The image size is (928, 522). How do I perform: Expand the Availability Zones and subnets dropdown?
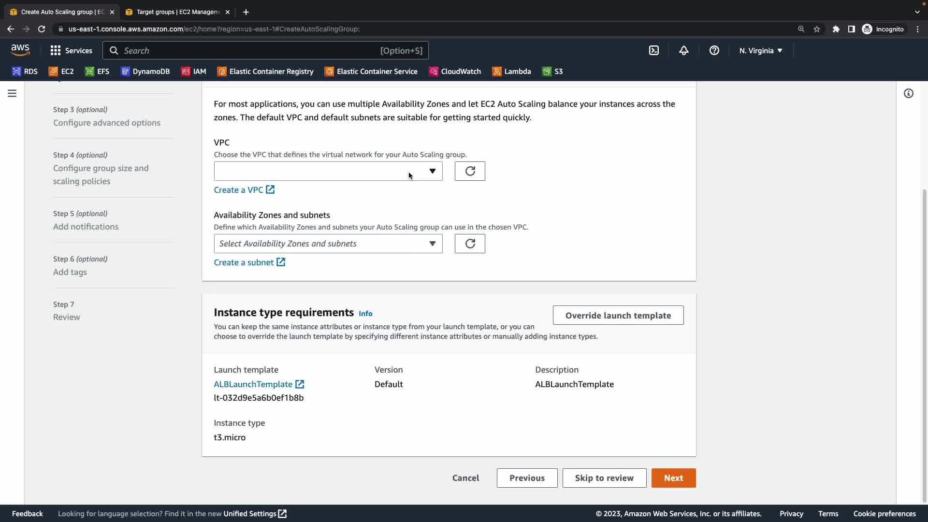point(328,244)
